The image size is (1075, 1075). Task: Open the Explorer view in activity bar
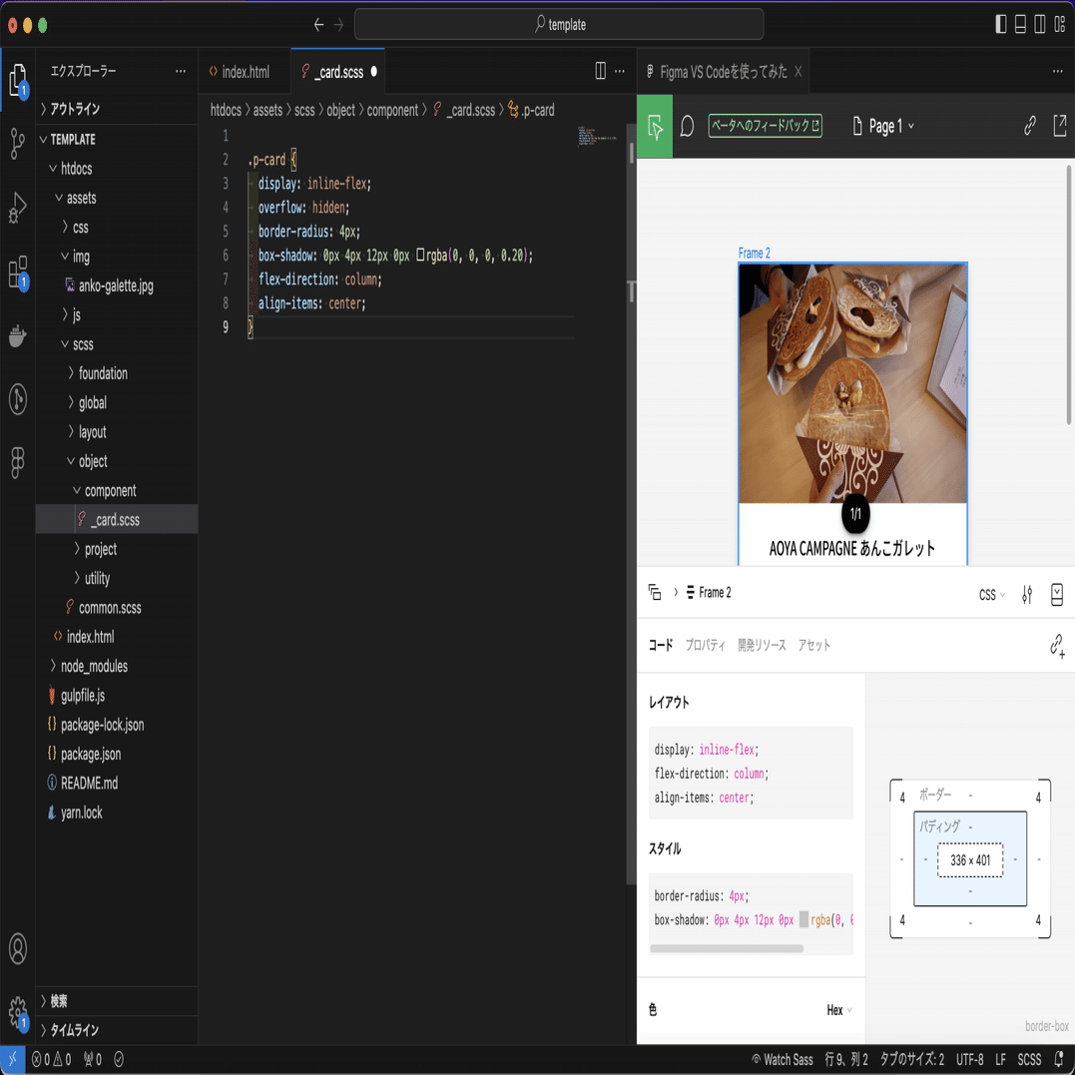coord(18,81)
